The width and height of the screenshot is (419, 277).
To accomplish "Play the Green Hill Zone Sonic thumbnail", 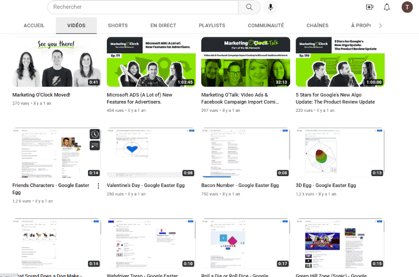I will [340, 243].
